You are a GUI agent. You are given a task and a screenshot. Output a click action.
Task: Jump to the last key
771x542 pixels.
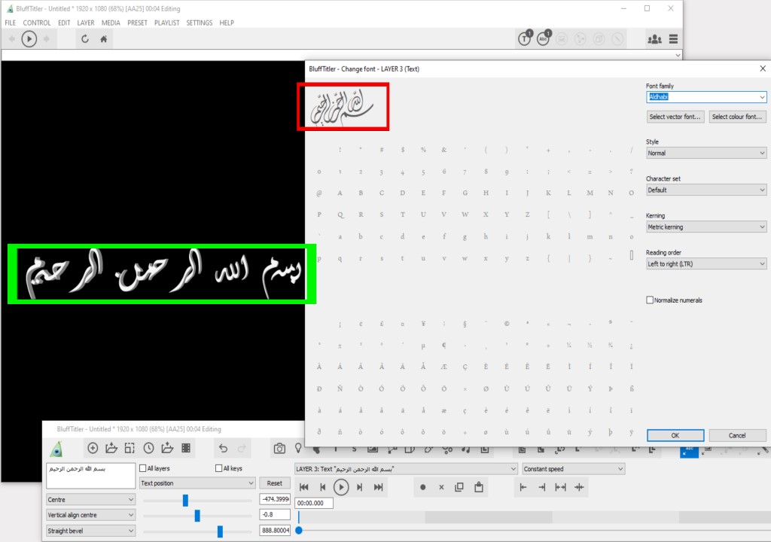tap(378, 487)
